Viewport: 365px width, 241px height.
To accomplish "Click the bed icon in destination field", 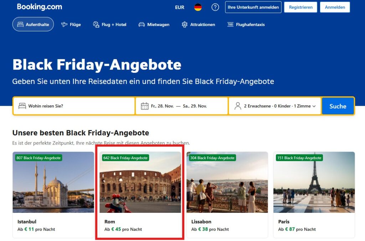I will tap(22, 106).
